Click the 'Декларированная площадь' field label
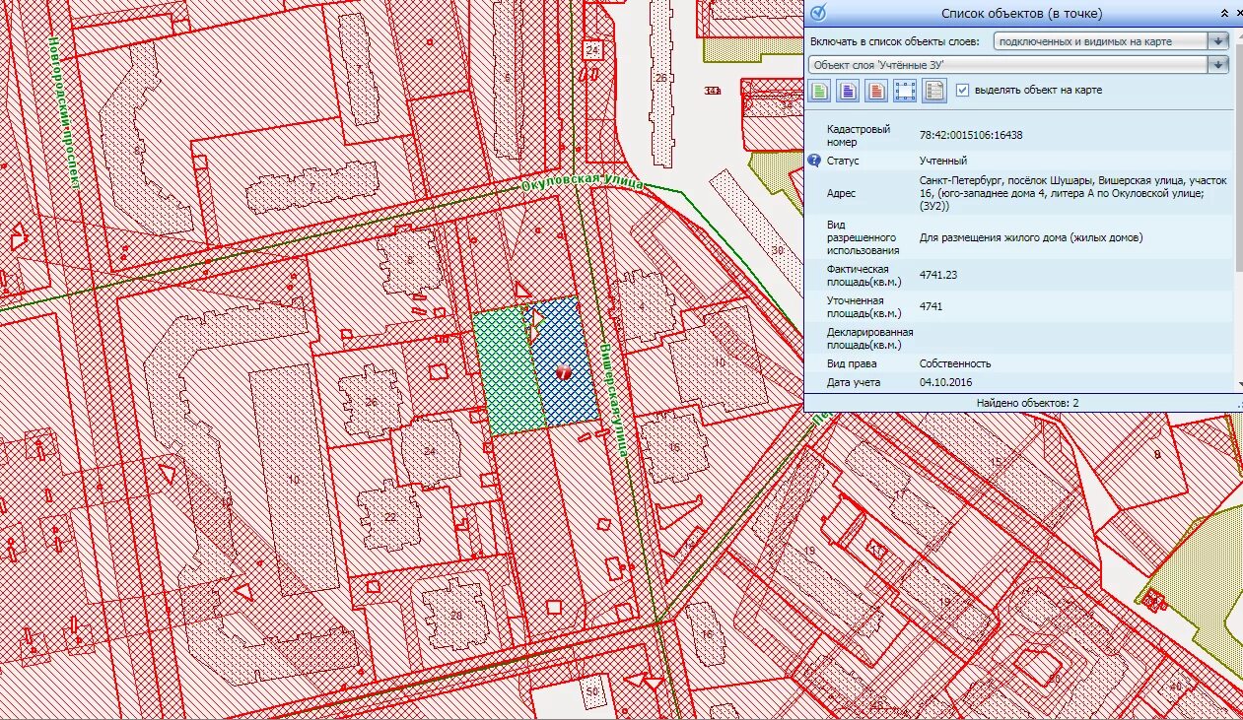Image resolution: width=1243 pixels, height=720 pixels. point(869,339)
